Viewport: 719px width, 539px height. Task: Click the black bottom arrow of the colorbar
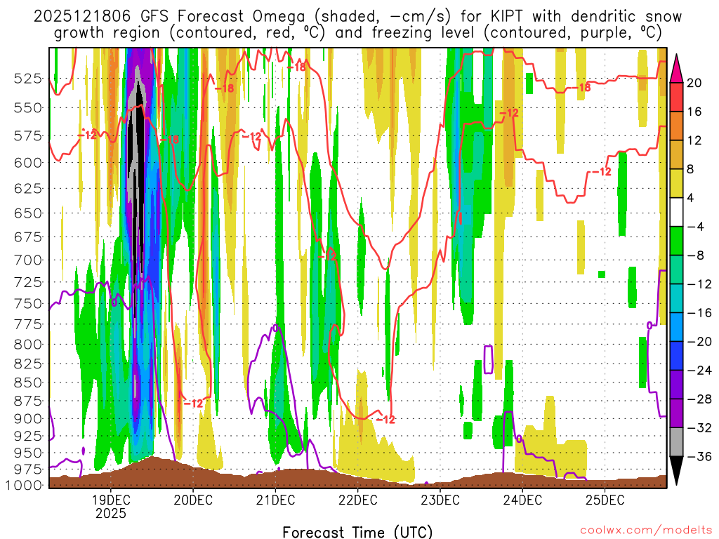pyautogui.click(x=676, y=471)
